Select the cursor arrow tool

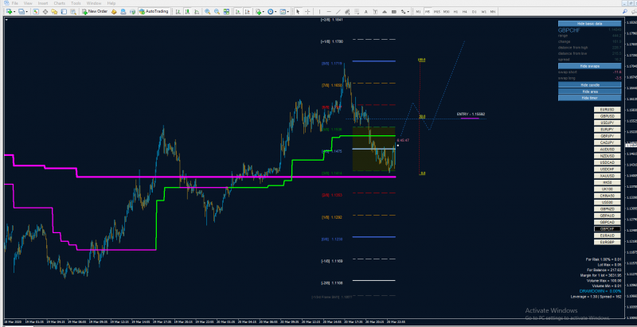point(298,12)
